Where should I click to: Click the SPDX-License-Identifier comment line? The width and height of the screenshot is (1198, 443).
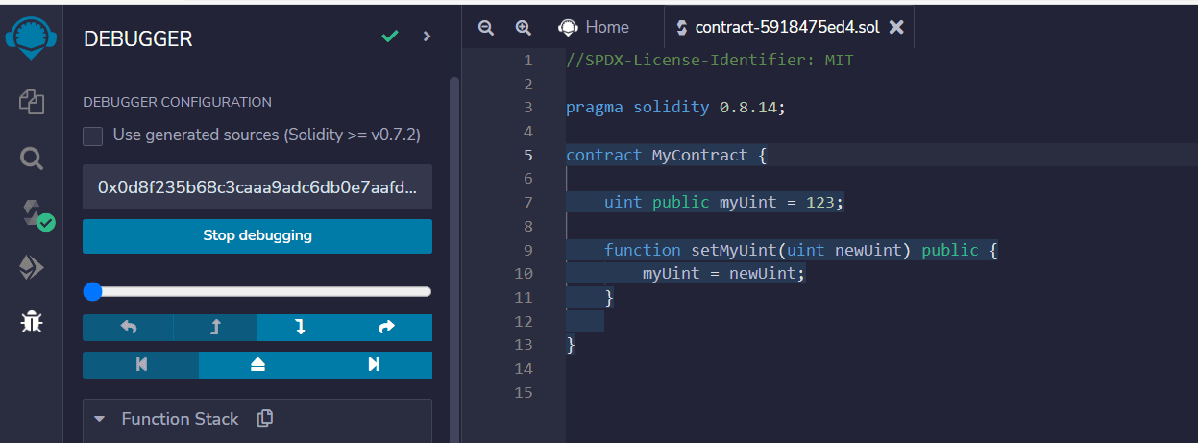[709, 61]
